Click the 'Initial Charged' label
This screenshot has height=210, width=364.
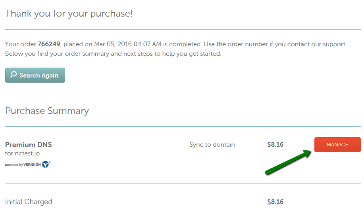(29, 202)
